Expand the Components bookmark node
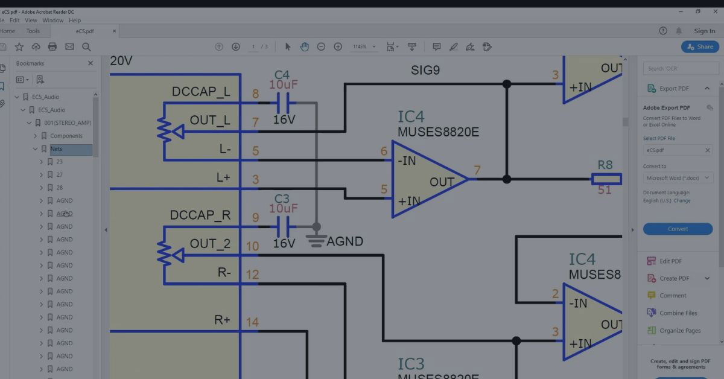The image size is (724, 379). 36,136
